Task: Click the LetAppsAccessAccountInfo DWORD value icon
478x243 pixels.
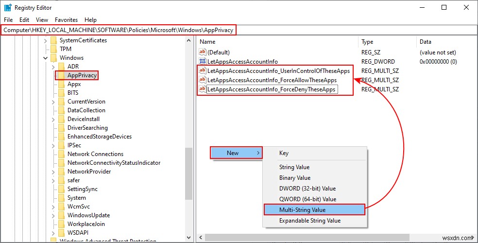Action: point(203,61)
